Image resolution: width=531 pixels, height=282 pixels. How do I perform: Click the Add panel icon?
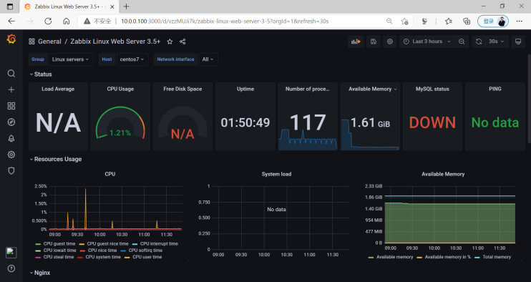(x=356, y=42)
